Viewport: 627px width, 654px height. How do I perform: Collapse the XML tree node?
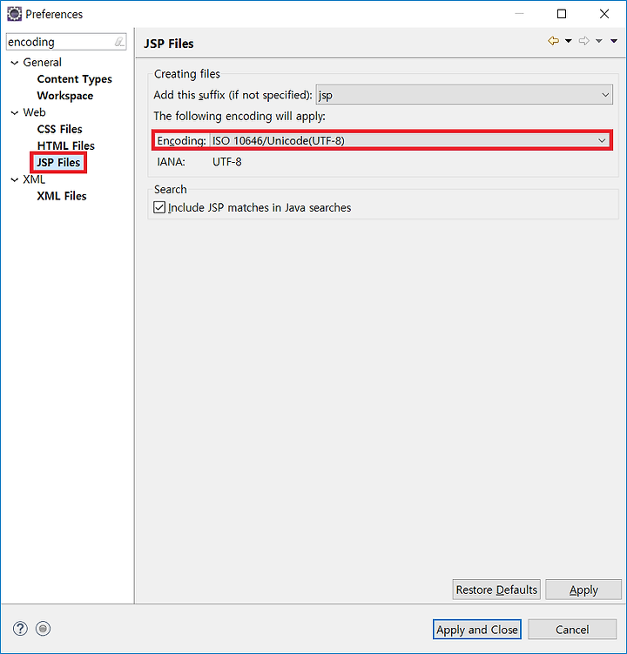[x=15, y=179]
